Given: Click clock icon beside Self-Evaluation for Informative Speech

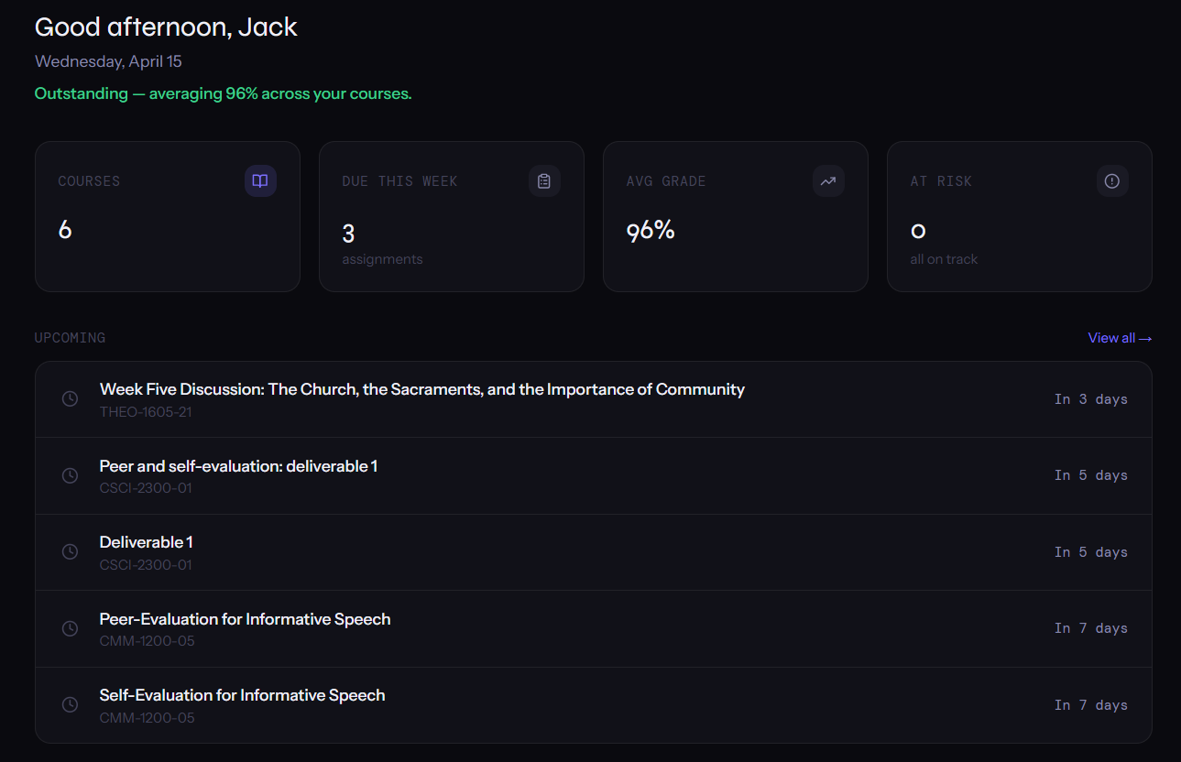Looking at the screenshot, I should pyautogui.click(x=70, y=705).
